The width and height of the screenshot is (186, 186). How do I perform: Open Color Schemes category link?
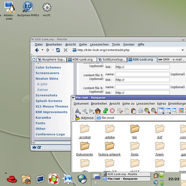[x=48, y=67]
